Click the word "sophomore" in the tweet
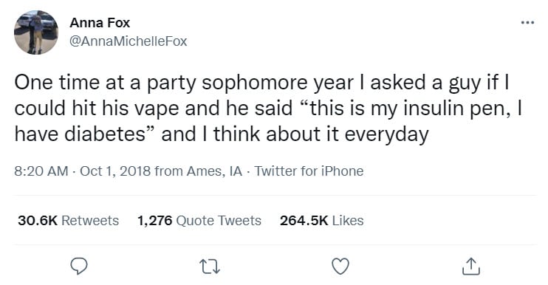Screen dimensions: 548x285 pos(254,83)
